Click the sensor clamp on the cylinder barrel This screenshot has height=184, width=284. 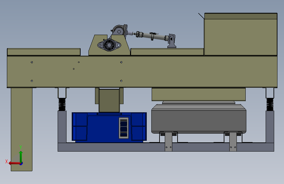click(153, 36)
